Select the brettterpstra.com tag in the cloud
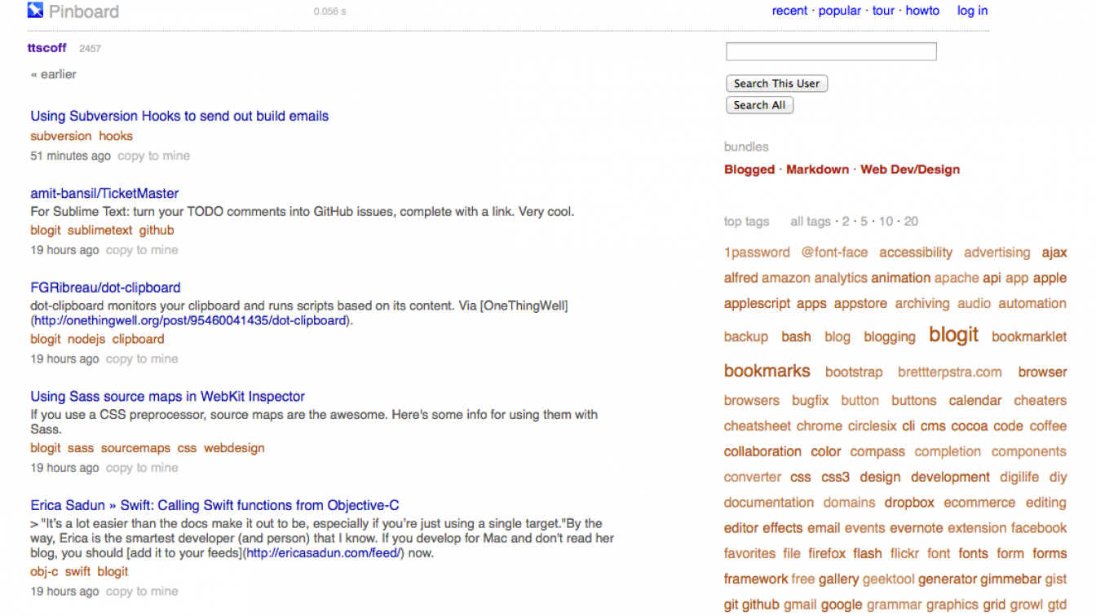1096x616 pixels. (950, 372)
